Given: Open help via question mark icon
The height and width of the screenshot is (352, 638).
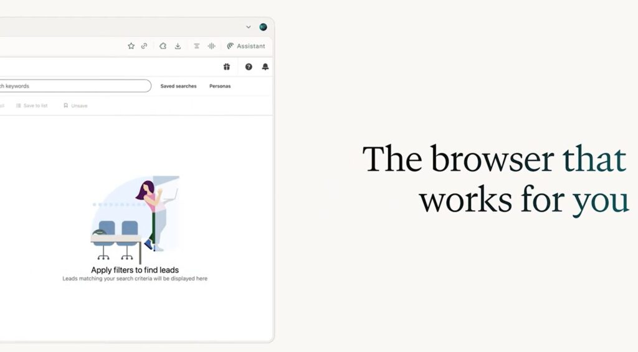Looking at the screenshot, I should (249, 67).
